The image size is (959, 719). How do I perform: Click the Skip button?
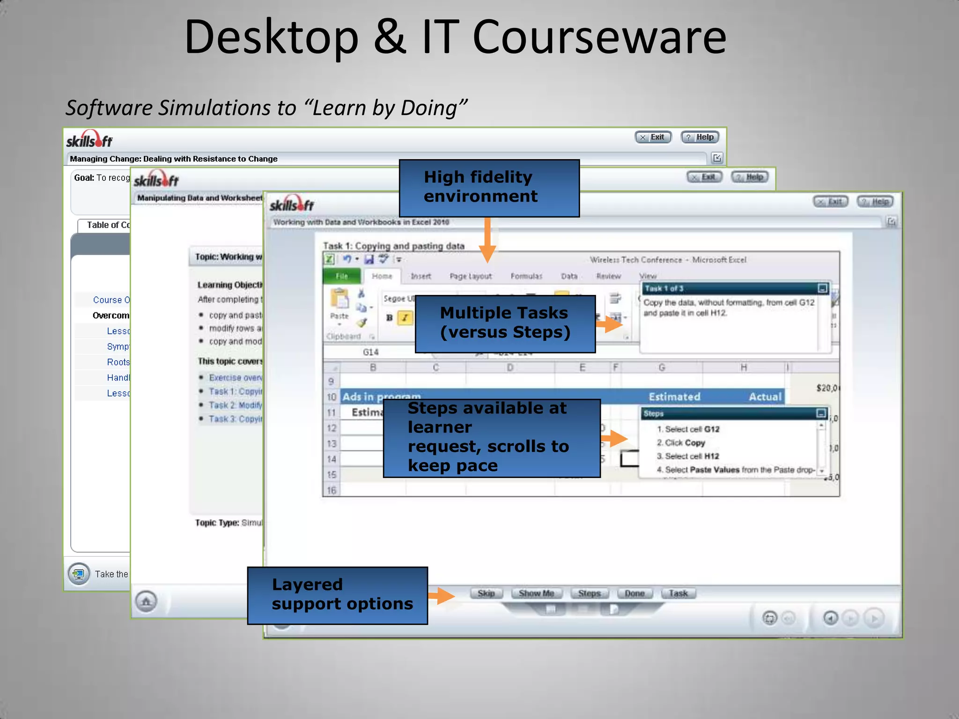point(486,593)
